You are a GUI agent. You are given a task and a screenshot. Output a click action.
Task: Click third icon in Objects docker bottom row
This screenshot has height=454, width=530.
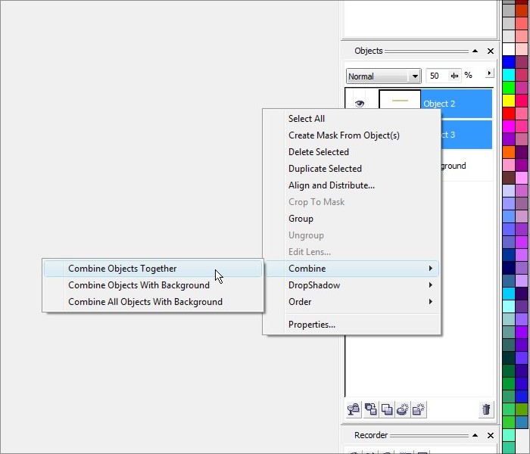coord(387,409)
